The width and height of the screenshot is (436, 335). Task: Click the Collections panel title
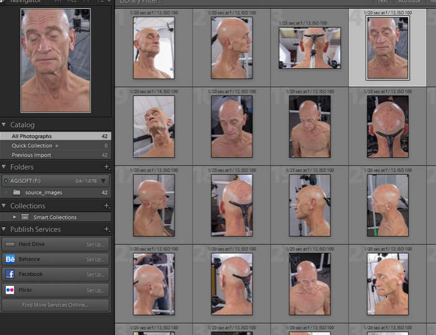[x=27, y=206]
